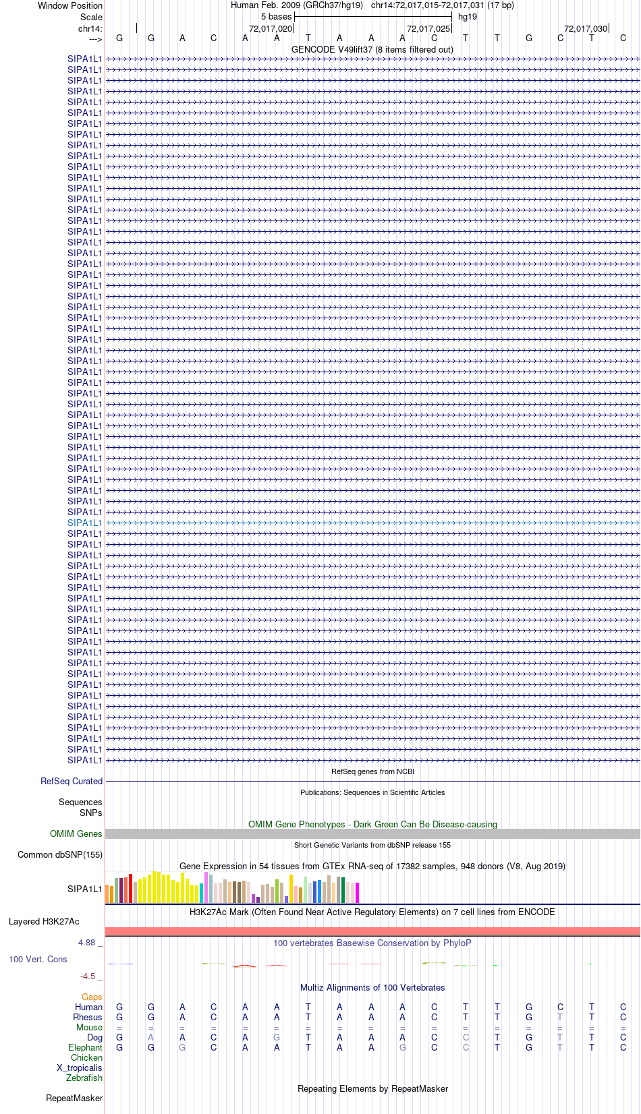Click the 72,017,020 position marker
Screen dimensions: 641x1114
pos(271,28)
